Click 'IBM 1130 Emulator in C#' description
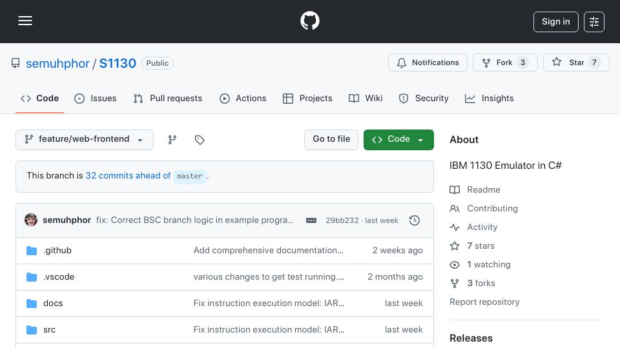 click(x=505, y=166)
